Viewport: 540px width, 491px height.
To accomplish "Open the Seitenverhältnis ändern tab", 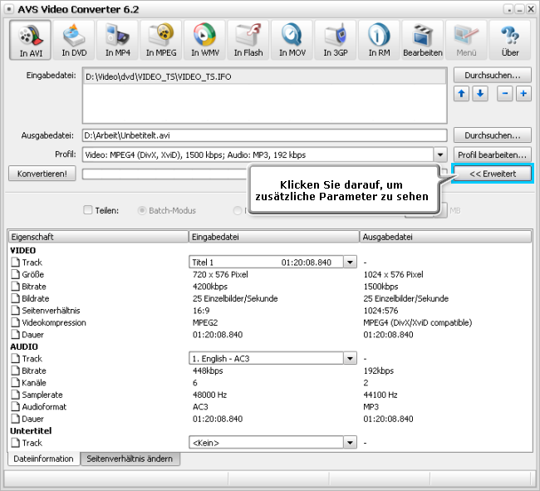I will coord(130,459).
